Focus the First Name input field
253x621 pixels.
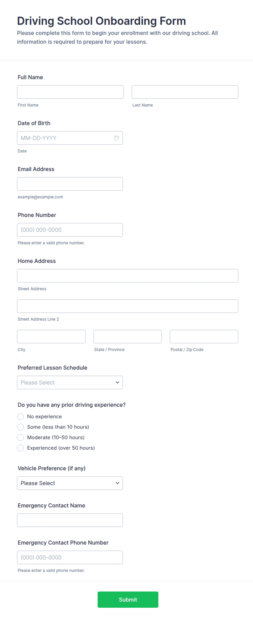tap(70, 92)
